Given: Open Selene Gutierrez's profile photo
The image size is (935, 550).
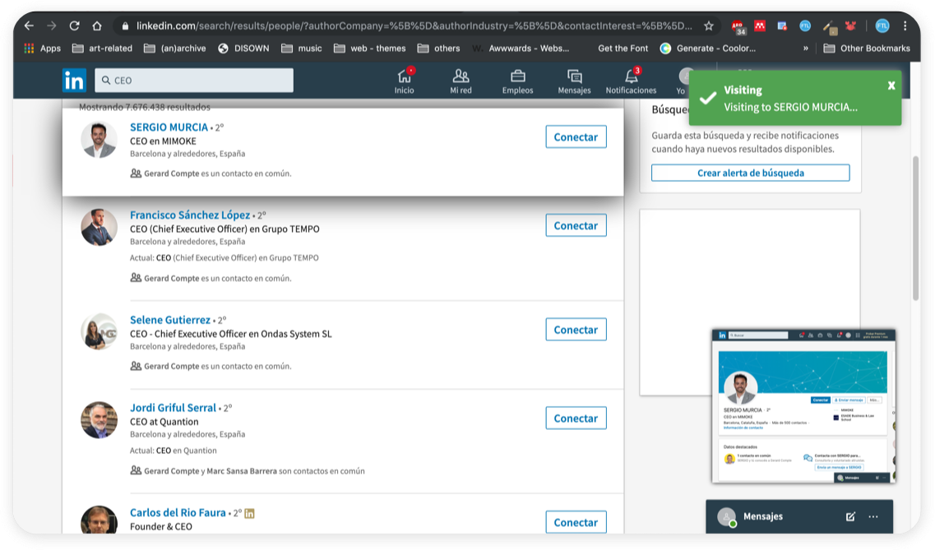Looking at the screenshot, I should [99, 331].
